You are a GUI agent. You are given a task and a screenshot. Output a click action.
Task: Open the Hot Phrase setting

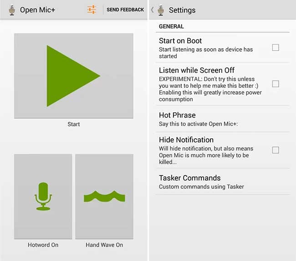(223, 119)
